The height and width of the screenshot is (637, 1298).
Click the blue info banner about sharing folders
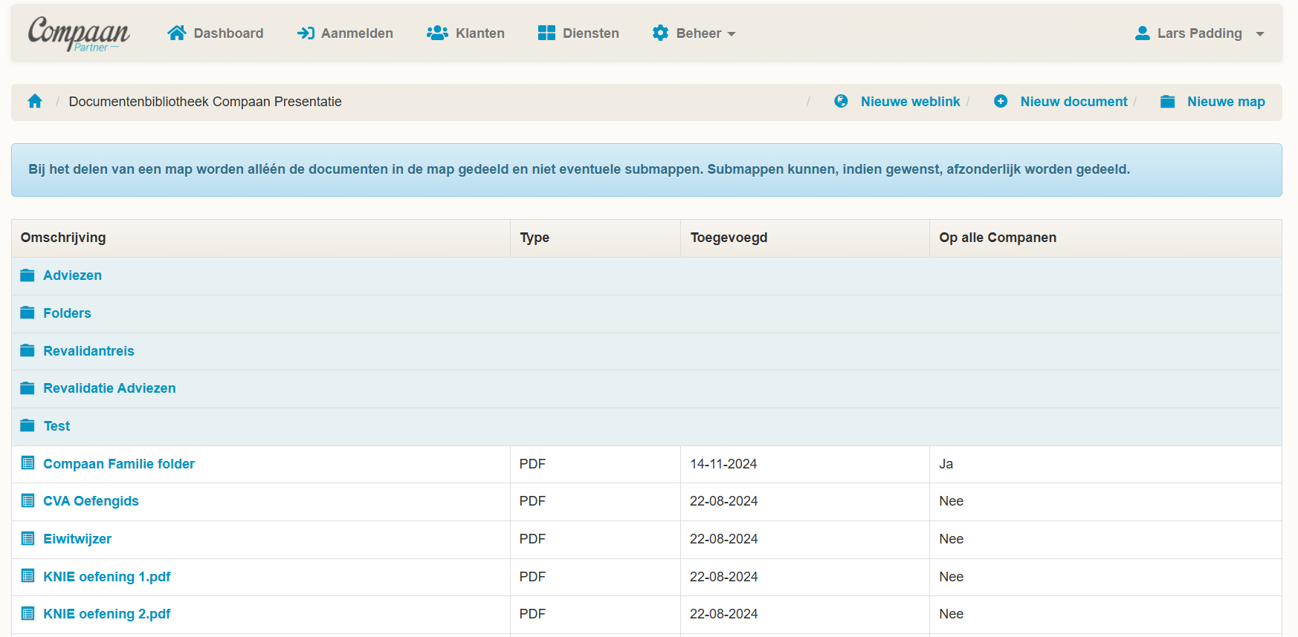647,170
